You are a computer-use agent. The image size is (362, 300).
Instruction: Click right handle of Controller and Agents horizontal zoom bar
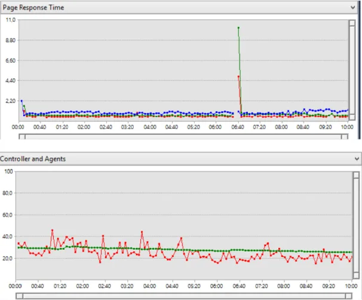coord(349,296)
